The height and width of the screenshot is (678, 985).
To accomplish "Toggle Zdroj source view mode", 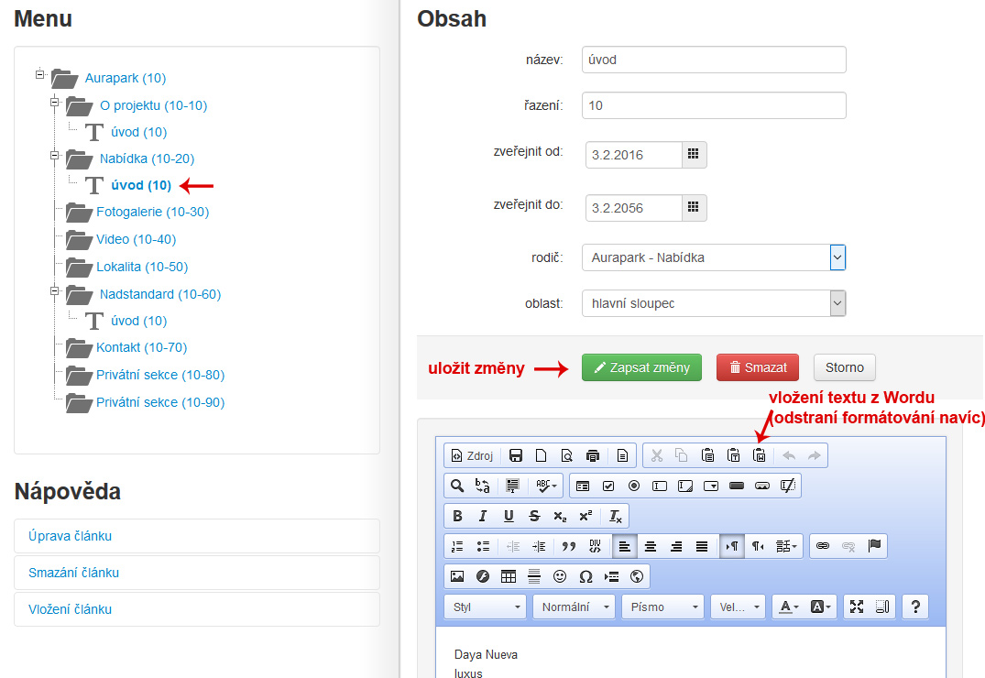I will point(472,455).
